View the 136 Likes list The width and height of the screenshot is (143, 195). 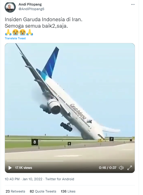pyautogui.click(x=68, y=191)
